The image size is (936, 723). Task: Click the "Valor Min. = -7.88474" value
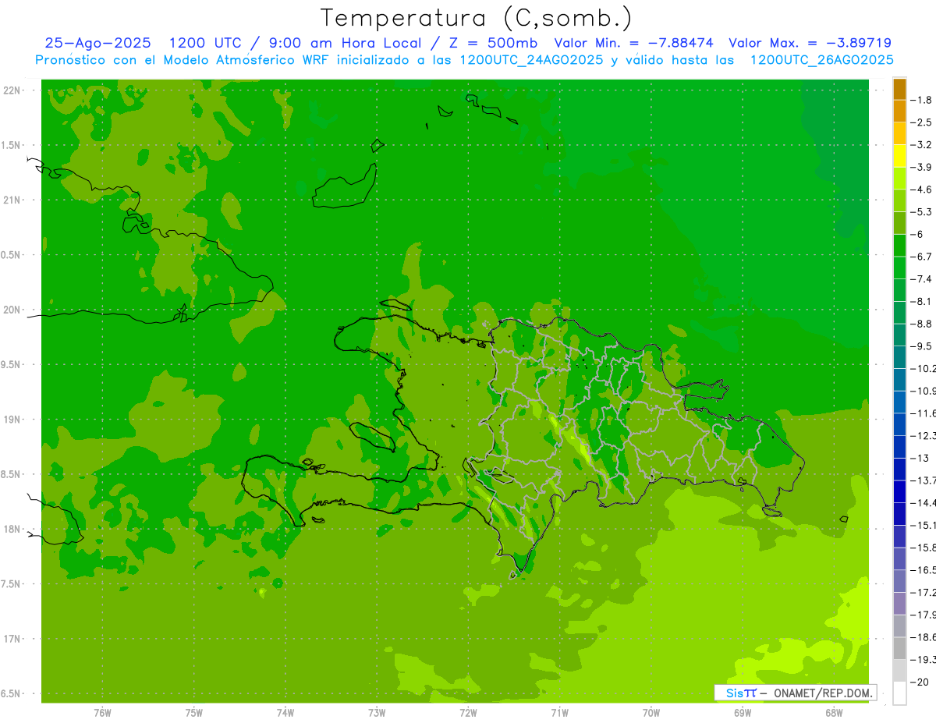point(633,43)
